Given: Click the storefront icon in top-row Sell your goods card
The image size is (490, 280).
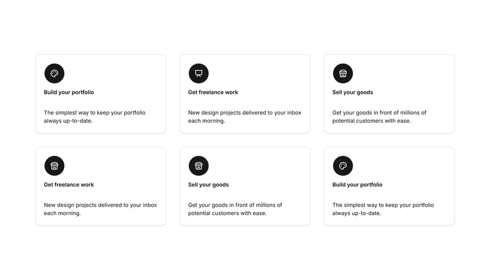Looking at the screenshot, I should (343, 74).
